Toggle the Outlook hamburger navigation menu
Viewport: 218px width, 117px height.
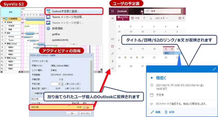coord(113,18)
